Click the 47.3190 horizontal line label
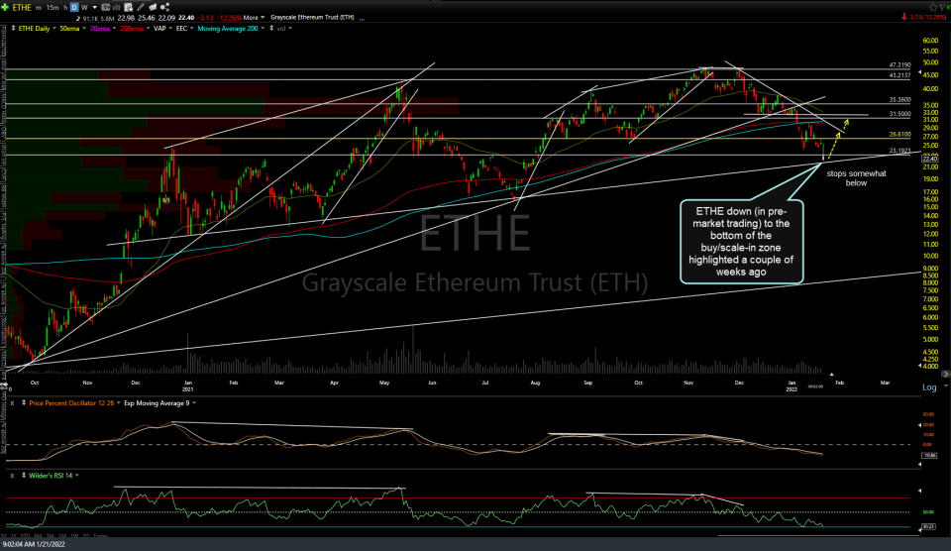951x551 pixels. tap(900, 65)
